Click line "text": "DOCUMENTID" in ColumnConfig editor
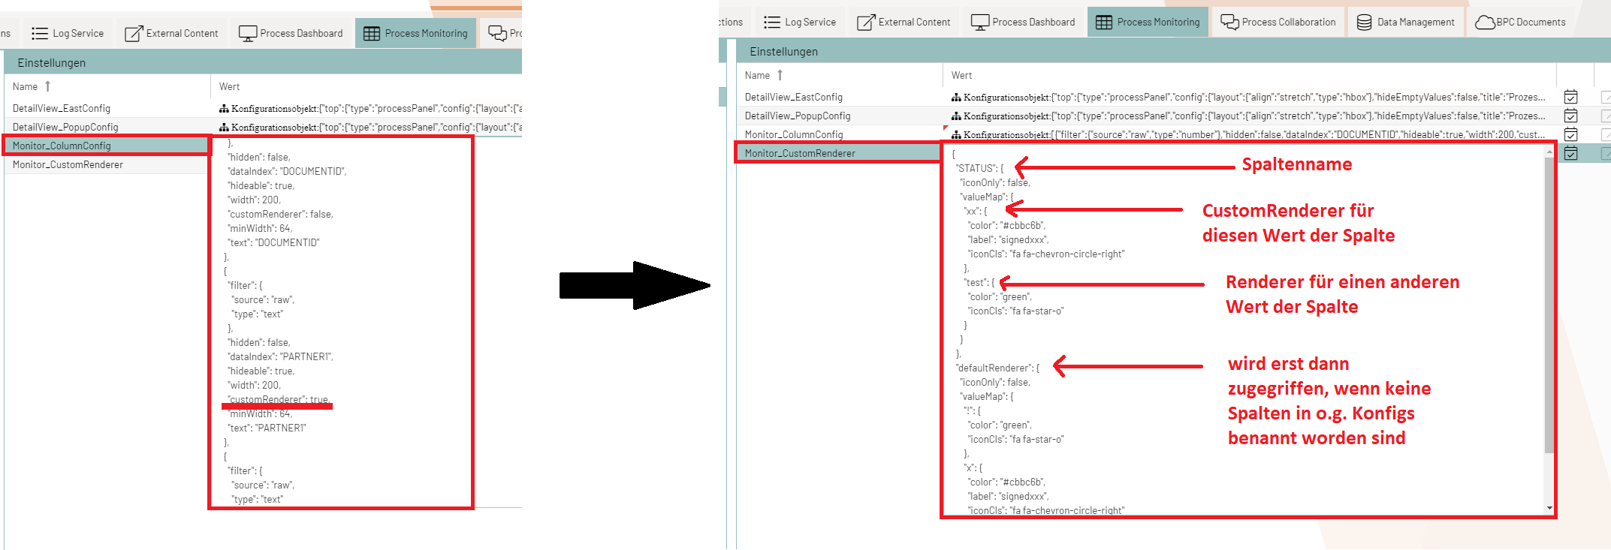 273,242
